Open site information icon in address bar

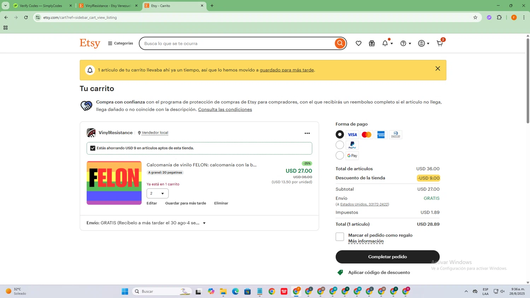(x=38, y=17)
